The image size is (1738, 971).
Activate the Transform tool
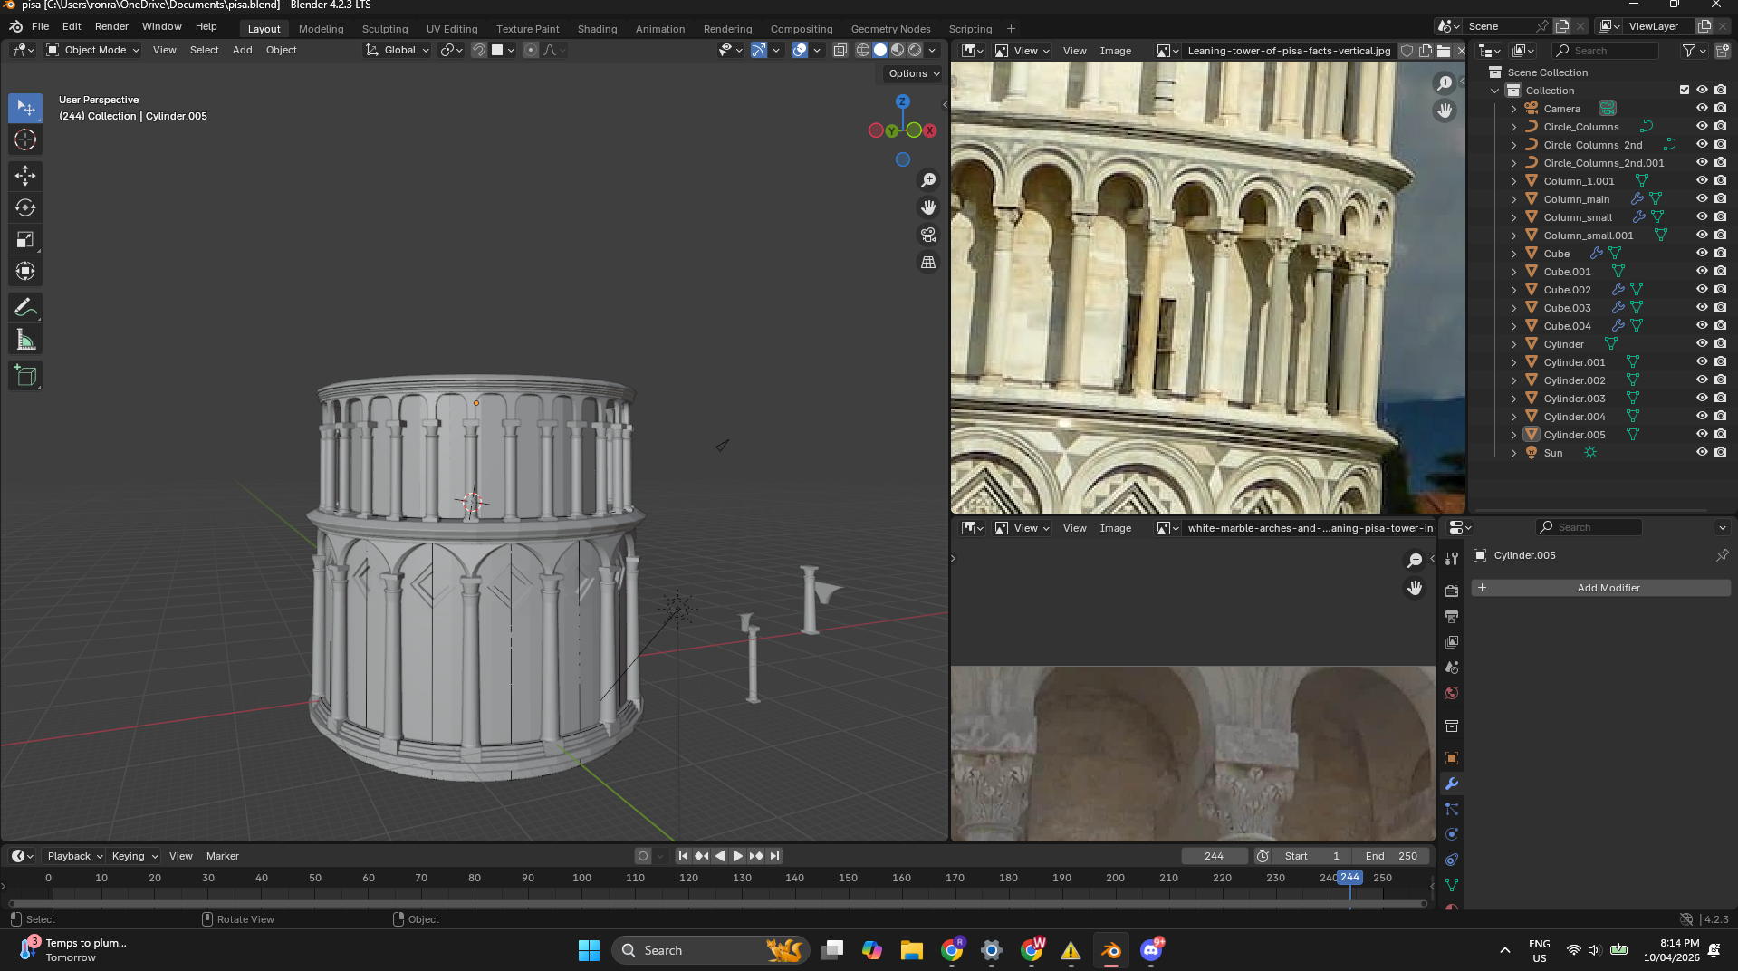click(x=25, y=271)
